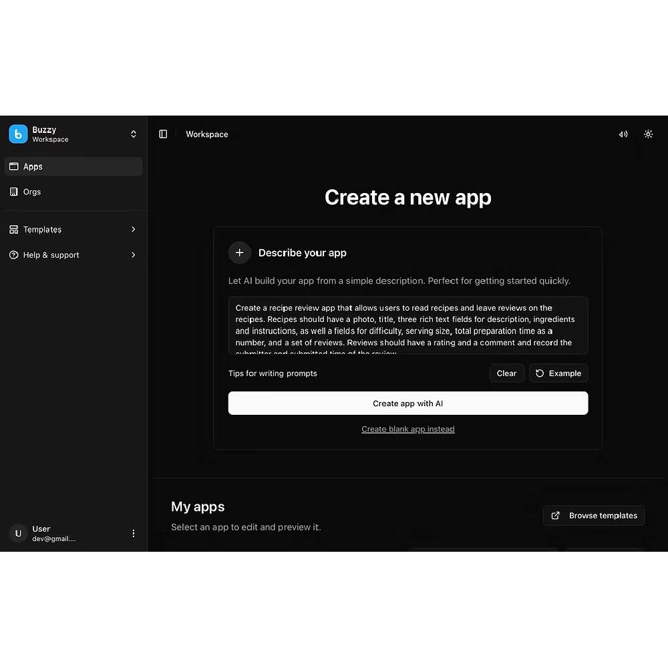Open the workspace switcher chevron
The image size is (668, 668).
[133, 134]
